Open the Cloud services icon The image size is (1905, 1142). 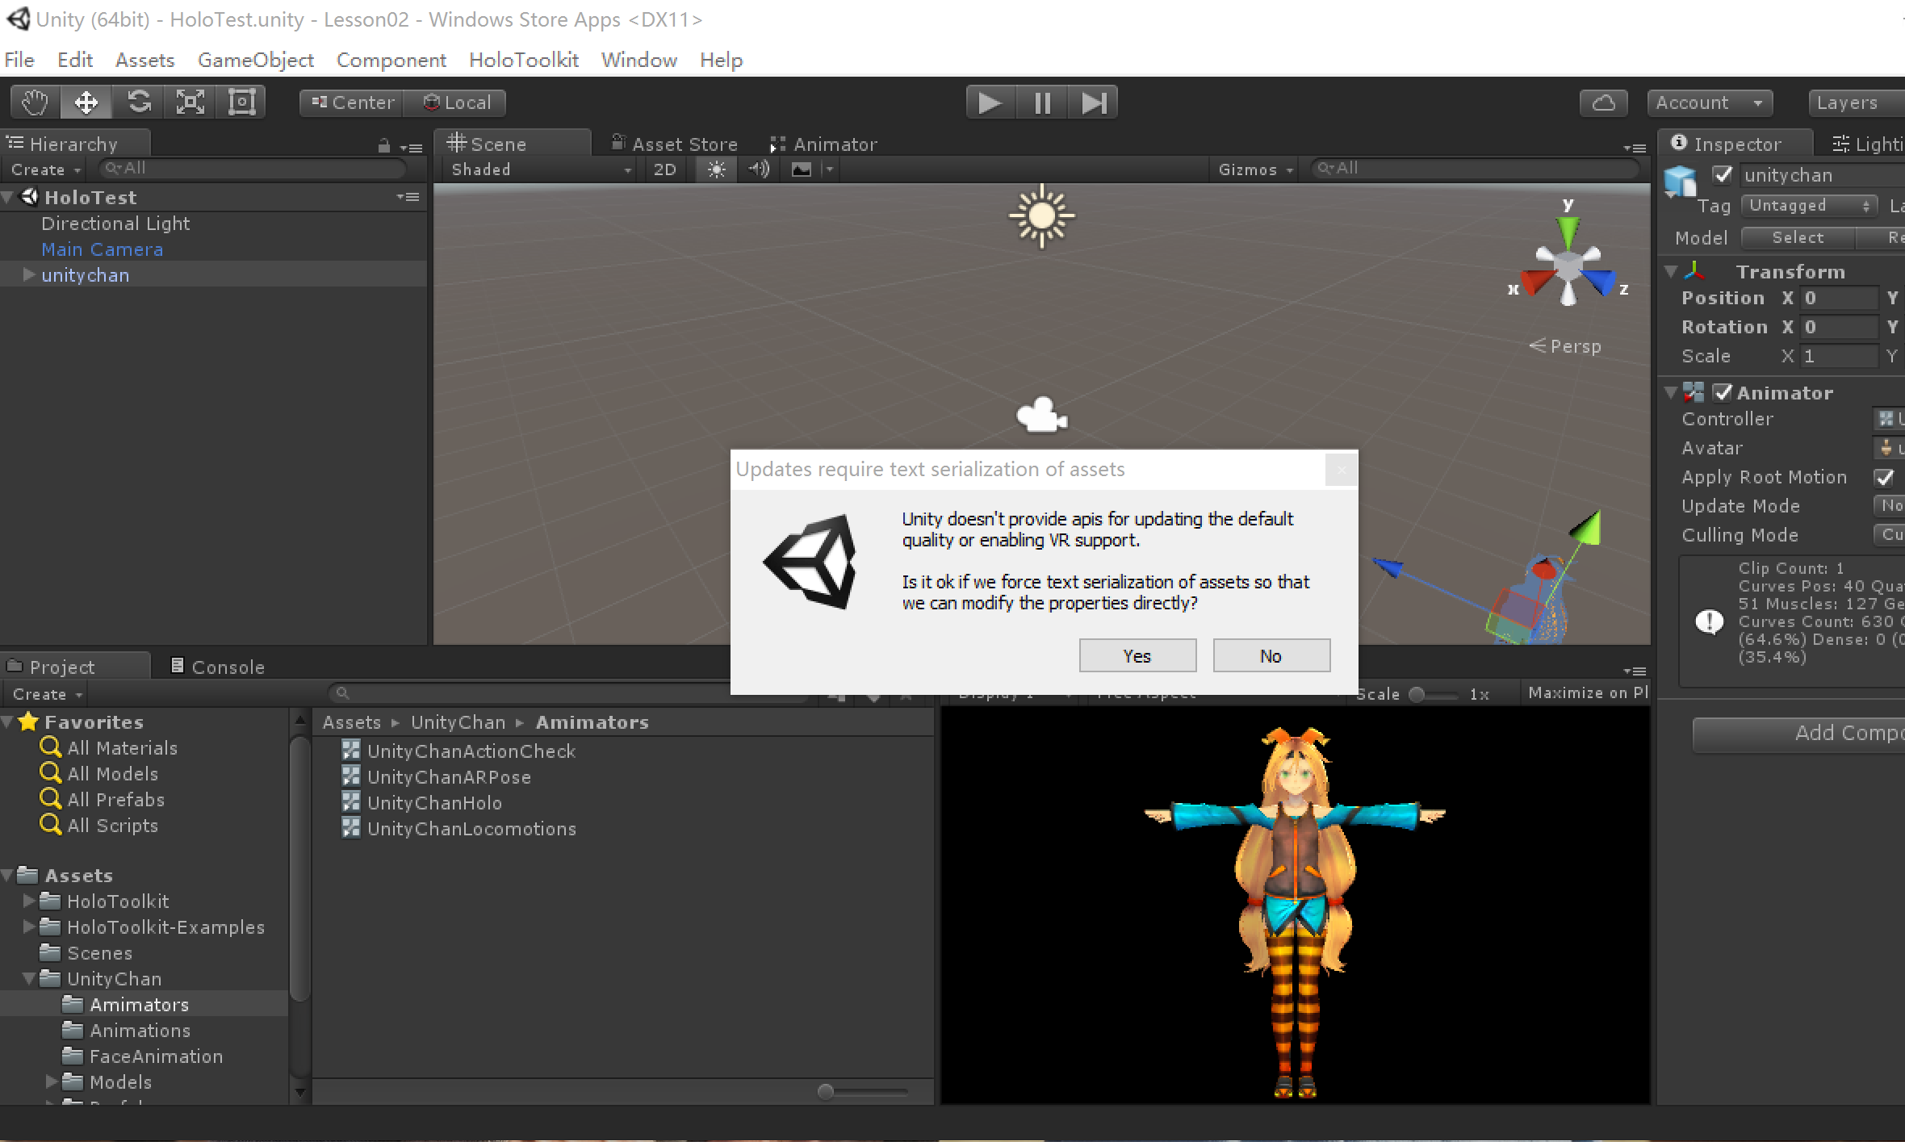click(x=1603, y=102)
